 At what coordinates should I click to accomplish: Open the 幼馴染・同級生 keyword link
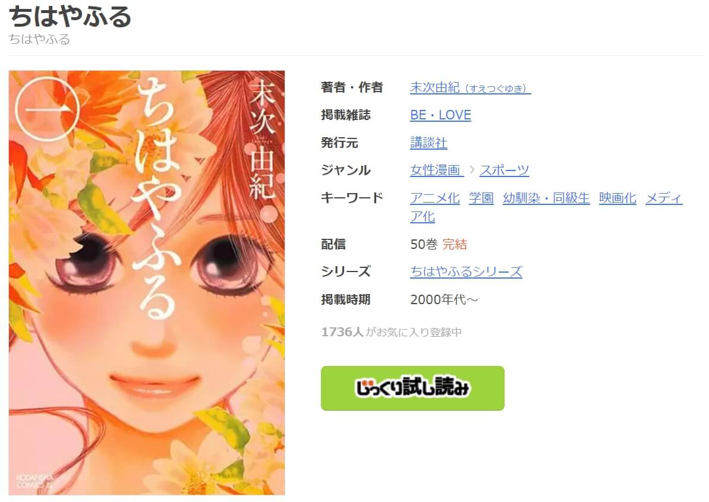click(x=546, y=198)
